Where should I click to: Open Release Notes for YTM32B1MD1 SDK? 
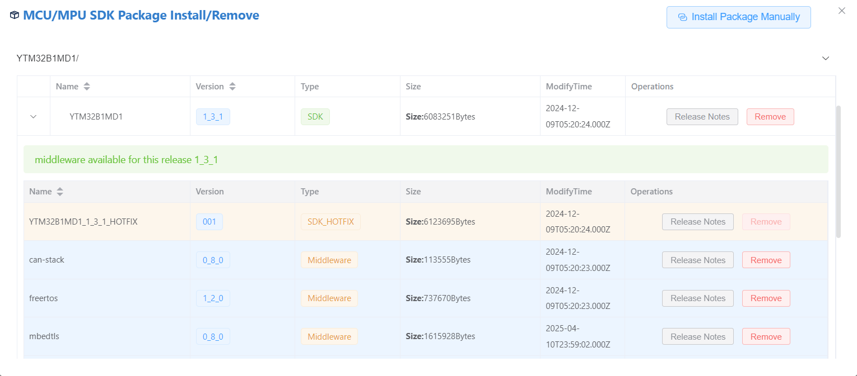(x=702, y=117)
